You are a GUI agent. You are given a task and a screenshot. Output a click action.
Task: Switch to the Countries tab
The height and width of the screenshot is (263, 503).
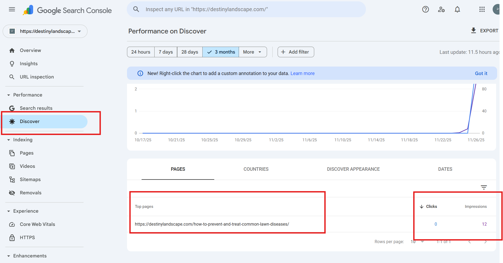click(x=256, y=169)
